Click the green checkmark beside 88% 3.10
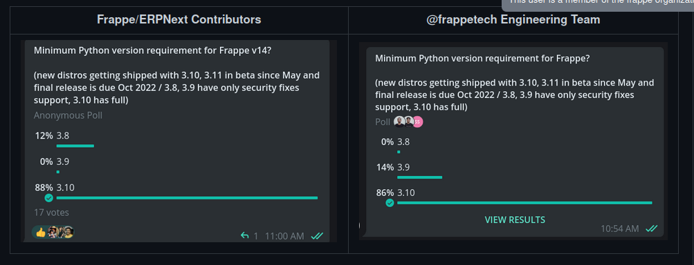Viewport: 694px width, 265px height. (x=48, y=198)
